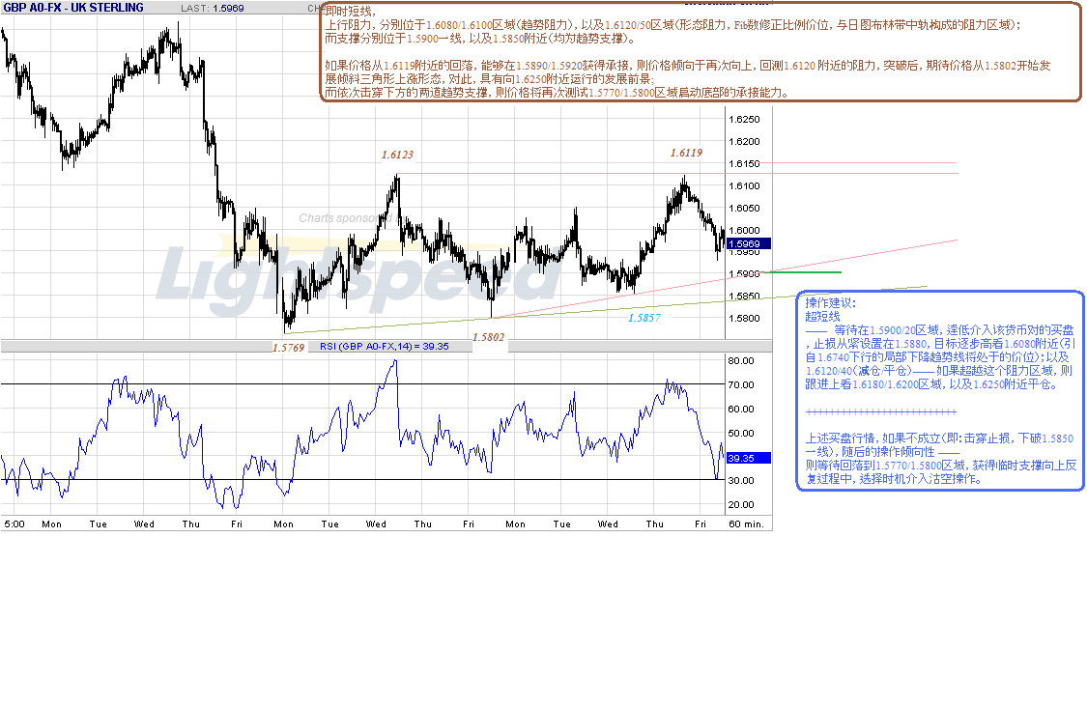
Task: Click the row of plus signs in the blue box
Action: (x=881, y=411)
